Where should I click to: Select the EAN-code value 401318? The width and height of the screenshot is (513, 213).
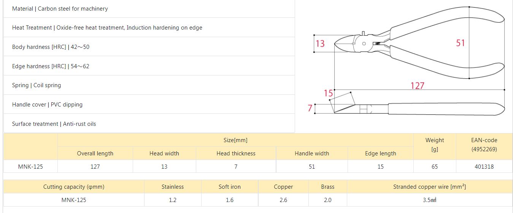click(484, 167)
